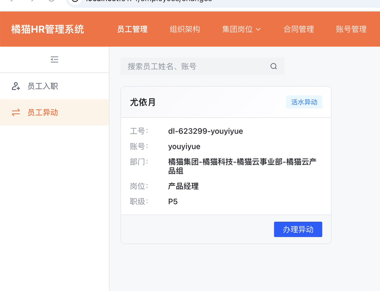Click the 账号 value youyiyue
380x291 pixels.
click(184, 146)
